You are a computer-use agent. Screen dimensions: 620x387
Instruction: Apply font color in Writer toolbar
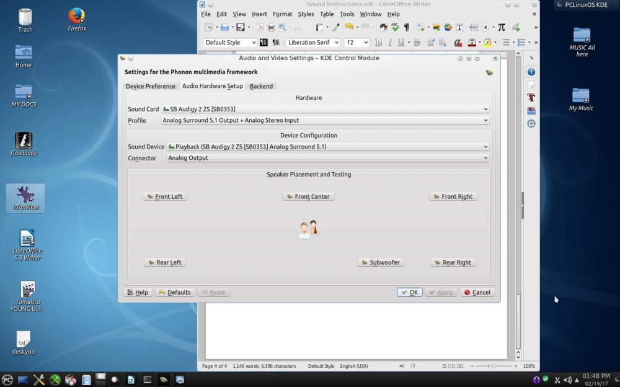click(x=472, y=43)
